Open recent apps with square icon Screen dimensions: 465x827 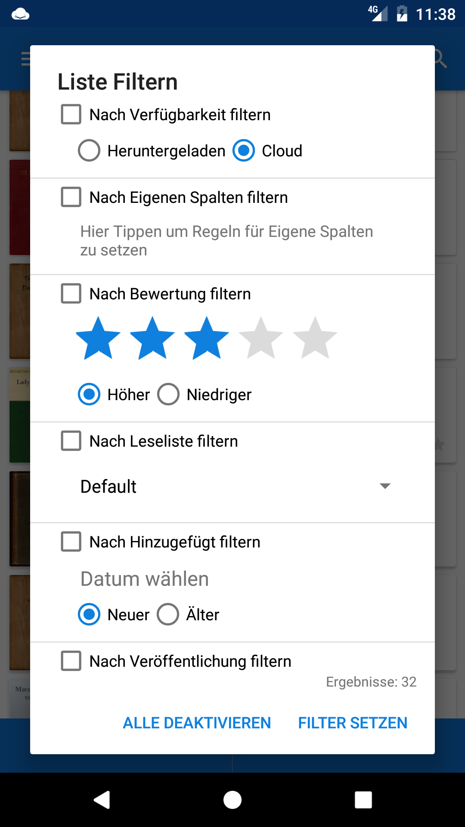pos(363,800)
